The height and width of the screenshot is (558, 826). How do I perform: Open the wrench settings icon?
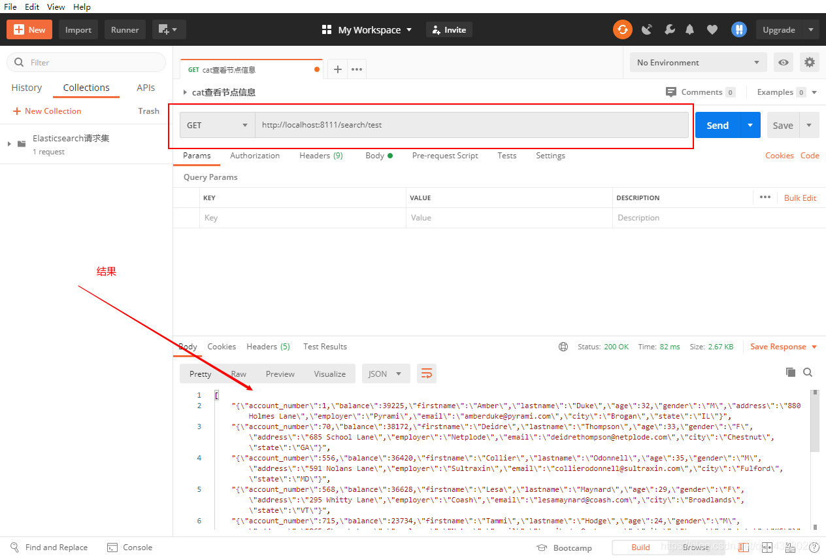pos(669,29)
